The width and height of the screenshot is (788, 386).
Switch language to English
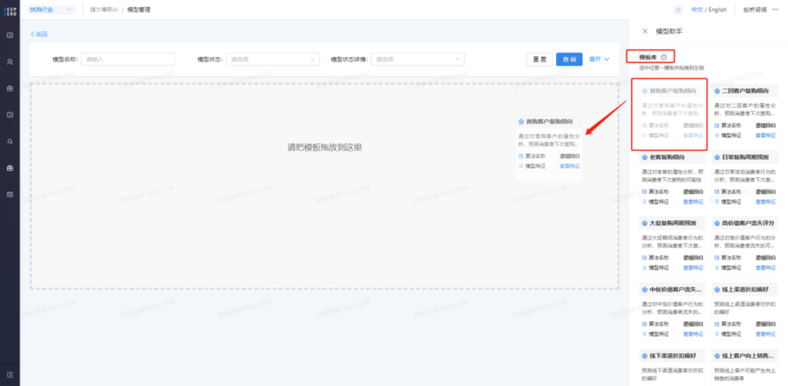tap(718, 9)
